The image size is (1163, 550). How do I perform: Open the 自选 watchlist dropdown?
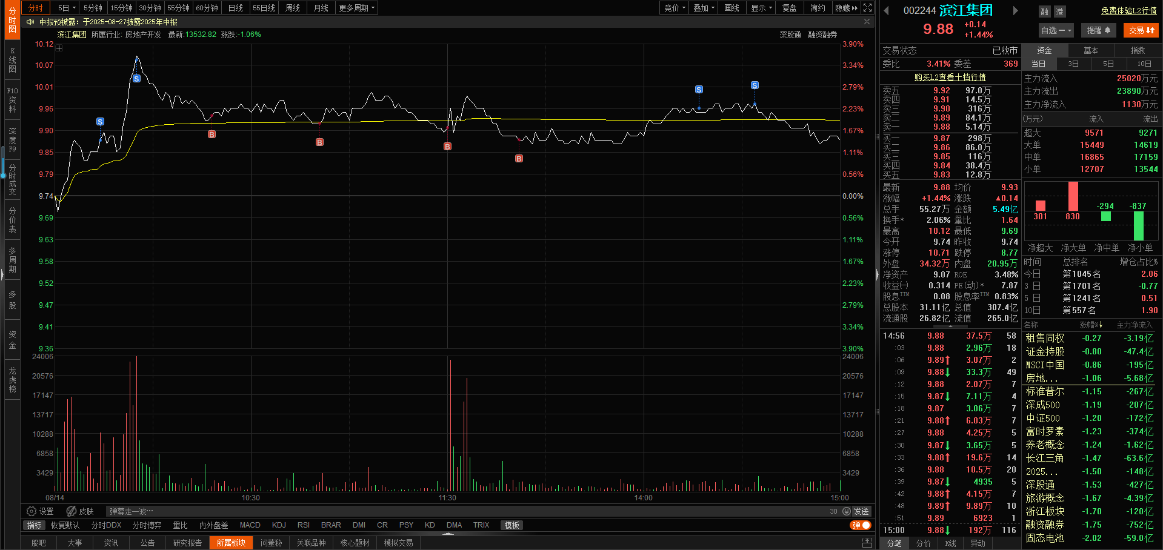click(x=1056, y=30)
